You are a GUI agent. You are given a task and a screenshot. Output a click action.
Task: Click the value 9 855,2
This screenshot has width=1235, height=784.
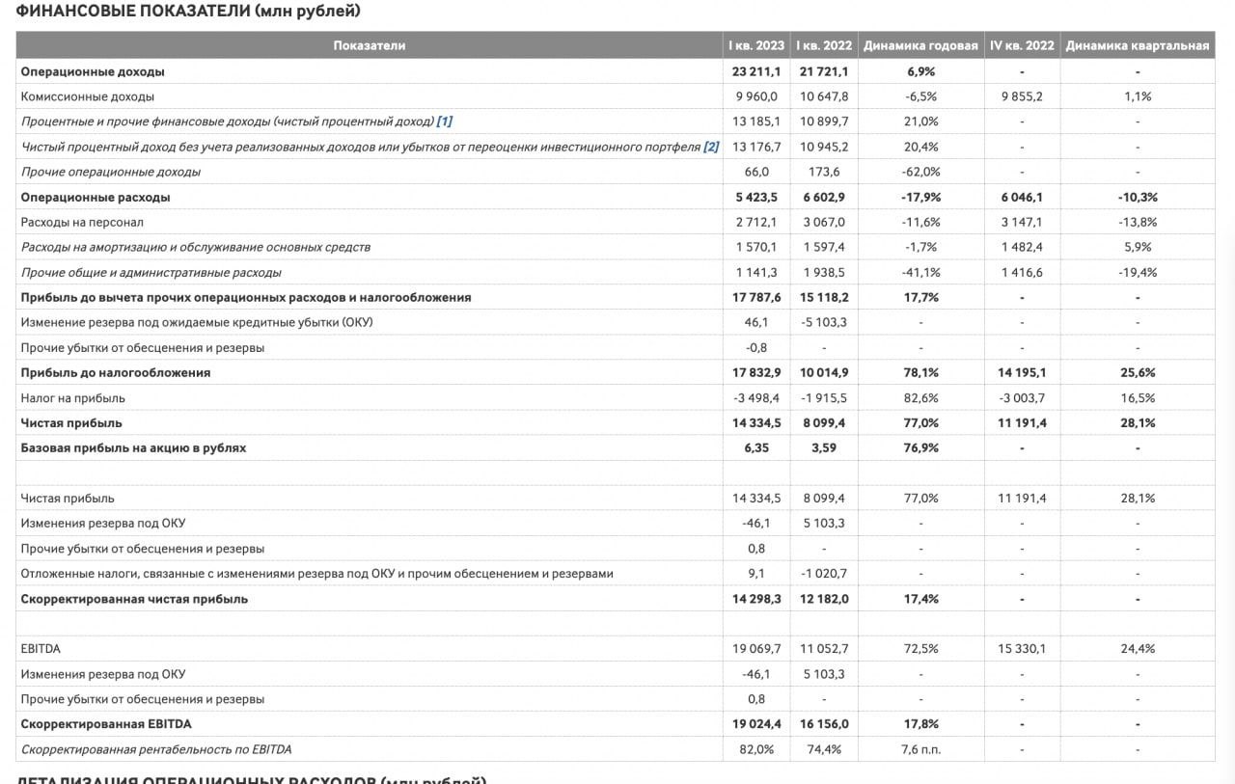[x=1022, y=96]
